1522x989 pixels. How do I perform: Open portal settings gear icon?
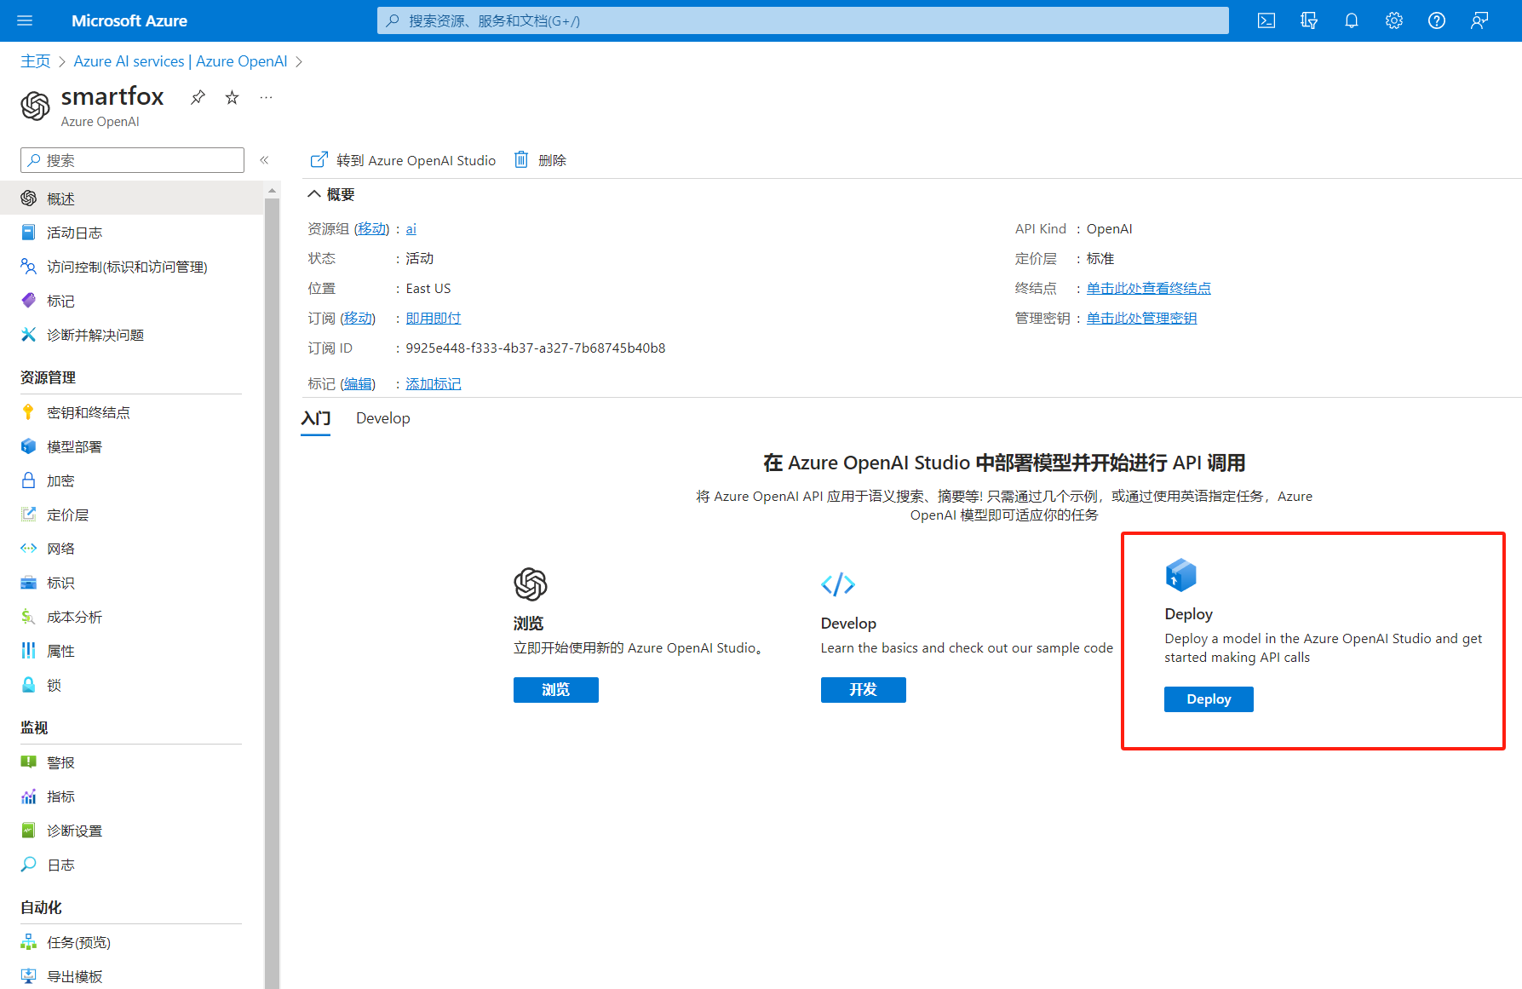[1394, 20]
